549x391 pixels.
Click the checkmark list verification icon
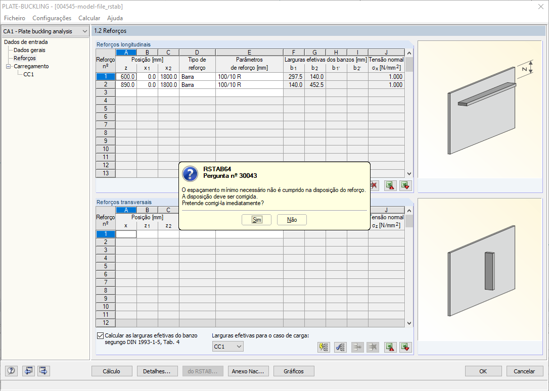tap(340, 347)
